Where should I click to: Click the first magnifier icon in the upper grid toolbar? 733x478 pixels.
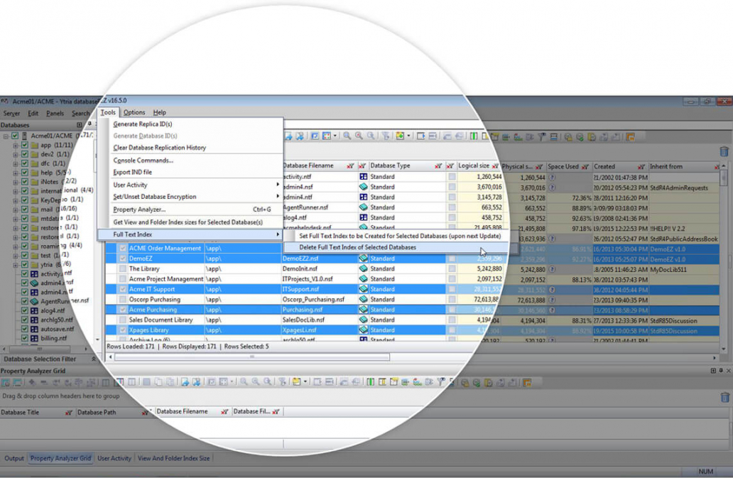347,136
